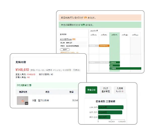The width and height of the screenshot is (151, 125).
Task: Click the 2025年4月 month label
Action: pos(94,31)
